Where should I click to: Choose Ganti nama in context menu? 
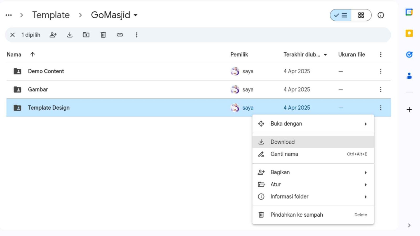[313, 154]
